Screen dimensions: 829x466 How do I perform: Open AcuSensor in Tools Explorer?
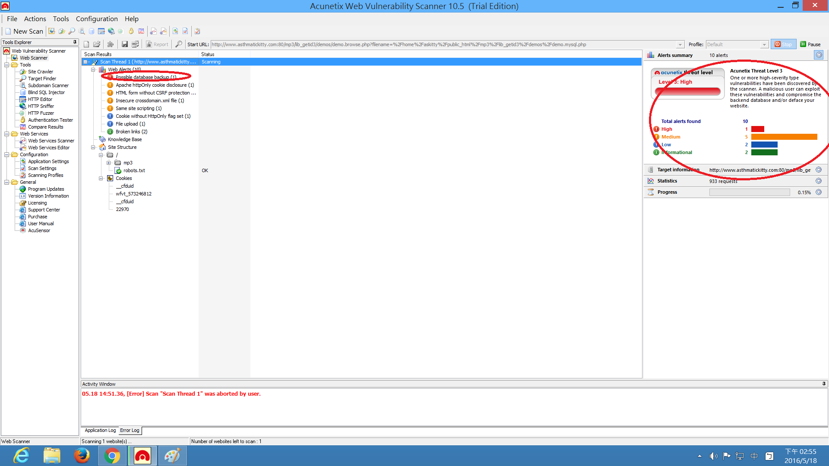(39, 230)
